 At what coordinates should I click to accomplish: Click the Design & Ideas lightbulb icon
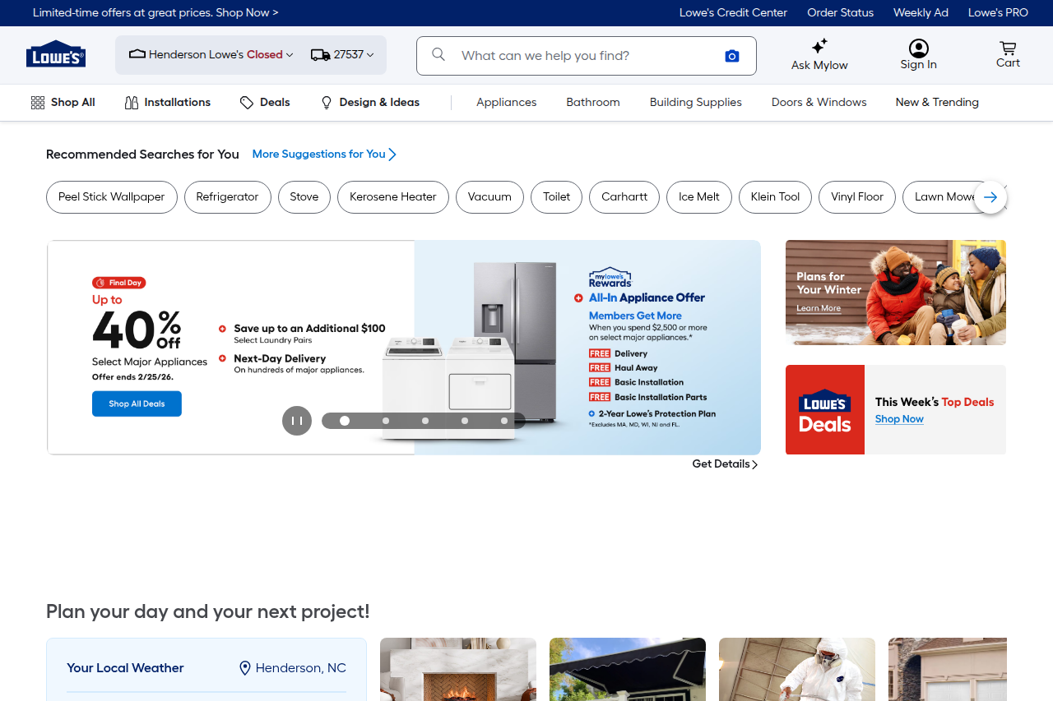point(326,102)
